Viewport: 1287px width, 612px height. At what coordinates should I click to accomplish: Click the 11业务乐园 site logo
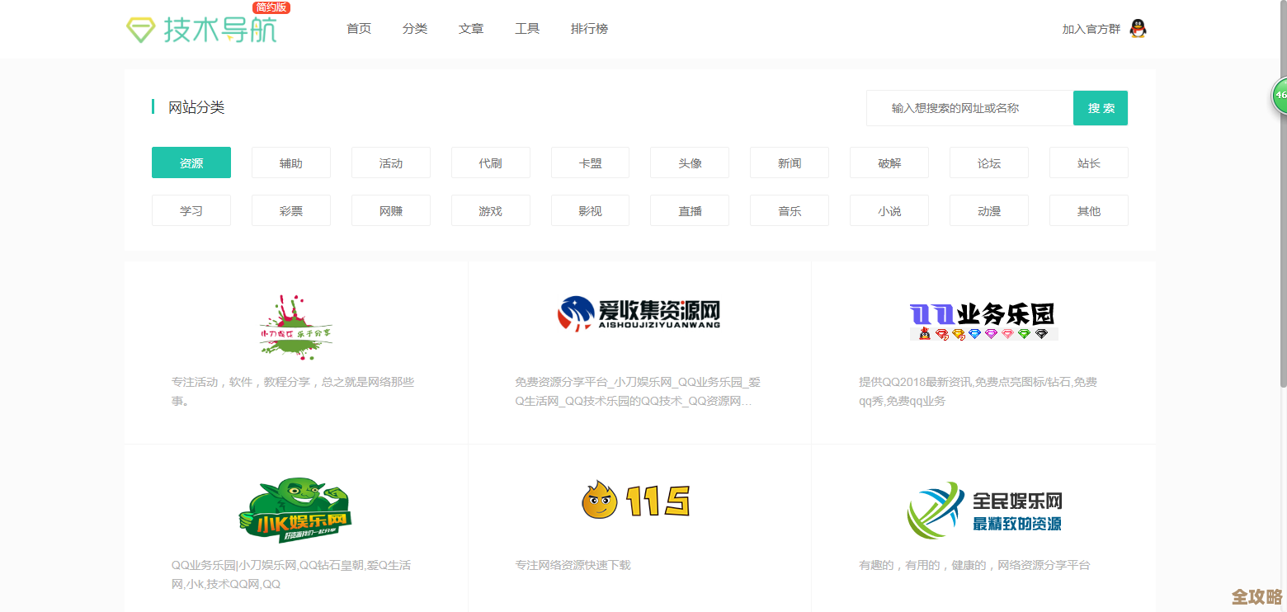tap(983, 318)
